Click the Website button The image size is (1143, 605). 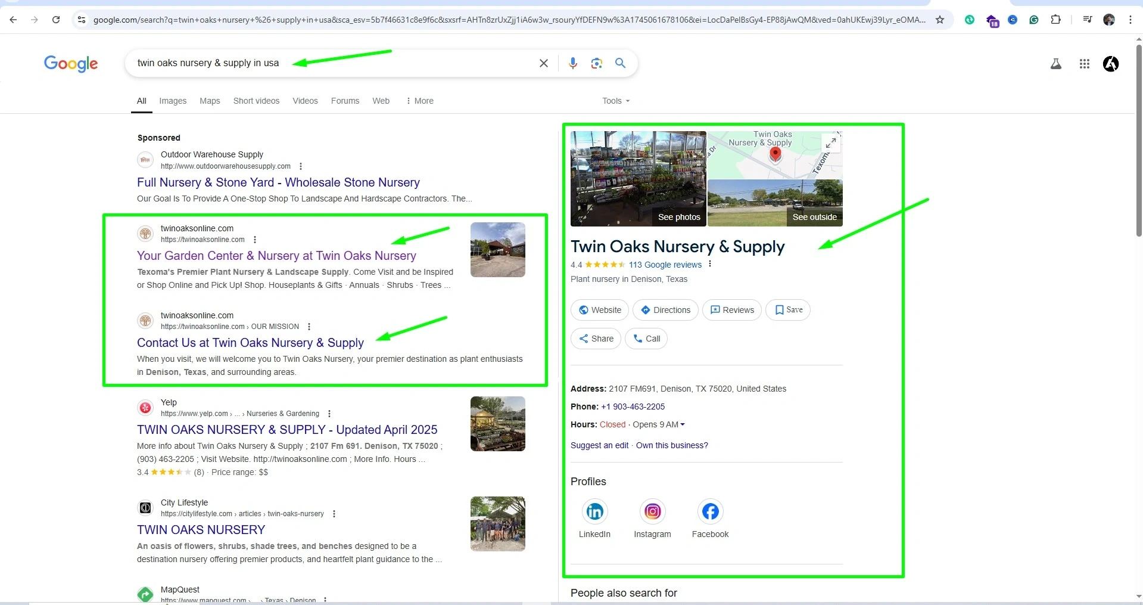[600, 310]
